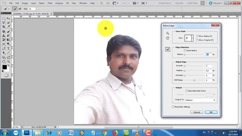This screenshot has width=242, height=136.
Task: Expand more workspaces chevron
Action: coord(203,3)
